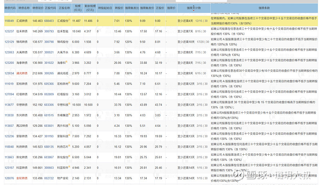Click 至少还需10天 in 锦鸡转债 row
This screenshot has height=185, width=320.
pos(186,42)
